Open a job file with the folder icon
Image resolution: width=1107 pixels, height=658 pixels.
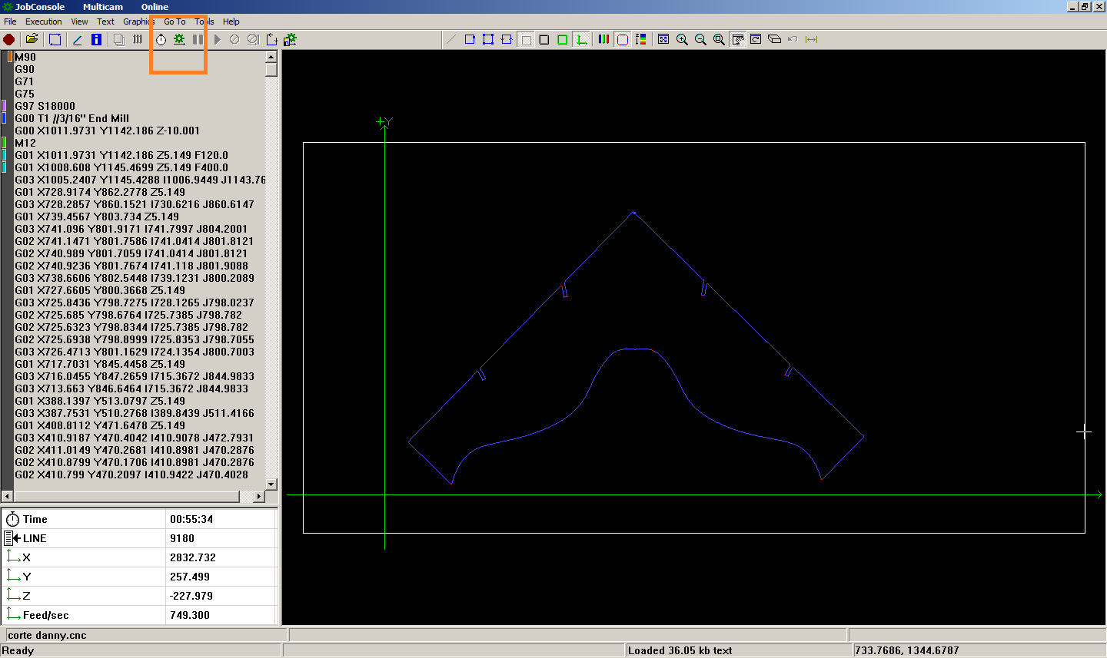click(32, 39)
